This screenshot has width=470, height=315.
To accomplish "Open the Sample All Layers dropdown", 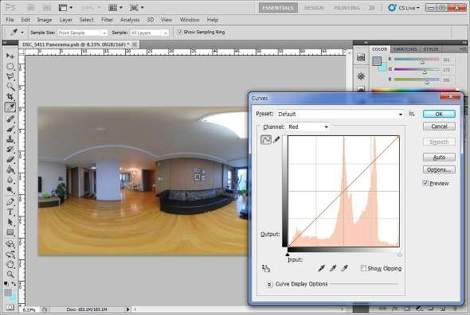I will click(x=149, y=33).
